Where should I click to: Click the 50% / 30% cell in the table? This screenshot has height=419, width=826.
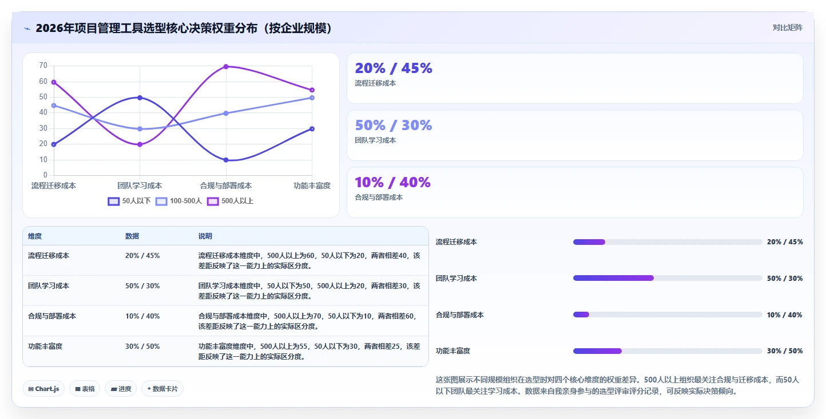(x=142, y=286)
